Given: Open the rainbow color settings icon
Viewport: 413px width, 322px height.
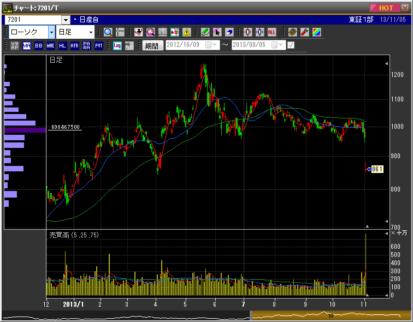Looking at the screenshot, I should [317, 32].
